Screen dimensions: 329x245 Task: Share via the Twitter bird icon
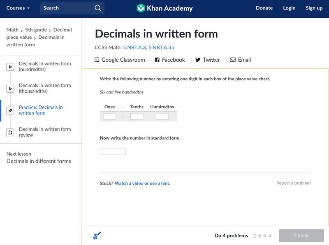tap(199, 60)
